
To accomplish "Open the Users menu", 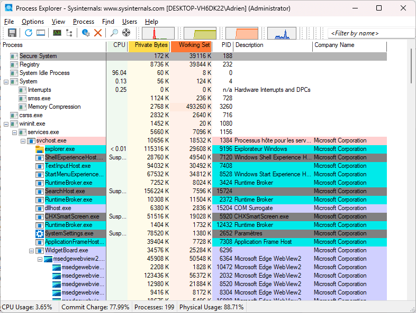I will (130, 22).
